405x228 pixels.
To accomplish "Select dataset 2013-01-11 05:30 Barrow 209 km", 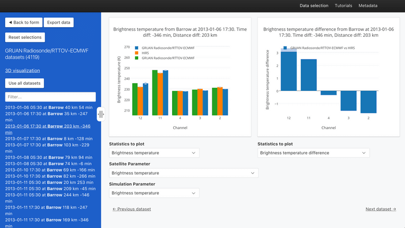I will 50,189.
